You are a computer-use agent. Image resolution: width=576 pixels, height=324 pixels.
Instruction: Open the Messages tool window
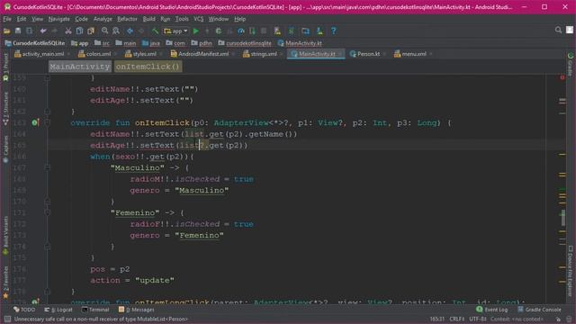pyautogui.click(x=136, y=310)
